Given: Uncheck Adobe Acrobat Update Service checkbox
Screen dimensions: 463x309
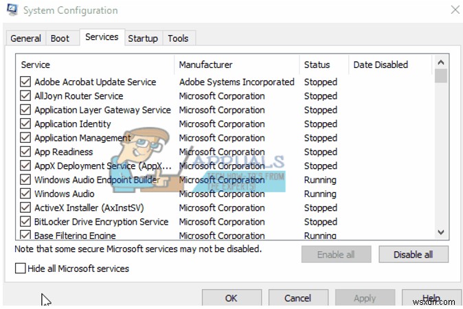Looking at the screenshot, I should coord(25,82).
